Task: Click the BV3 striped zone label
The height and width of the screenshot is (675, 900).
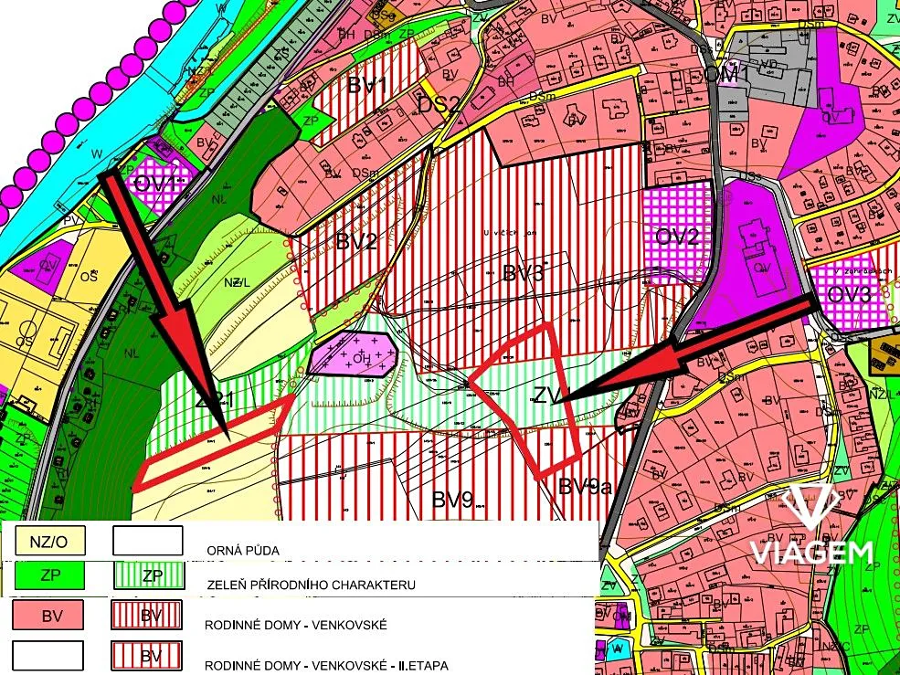Action: pos(524,272)
